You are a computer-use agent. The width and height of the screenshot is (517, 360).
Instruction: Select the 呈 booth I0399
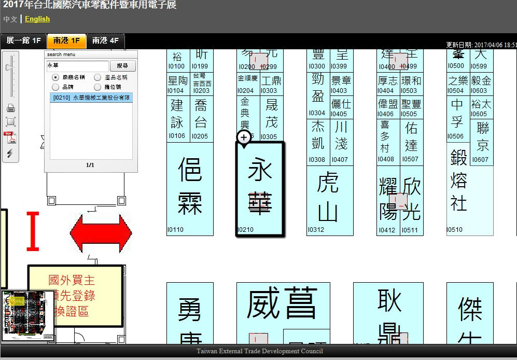342,61
